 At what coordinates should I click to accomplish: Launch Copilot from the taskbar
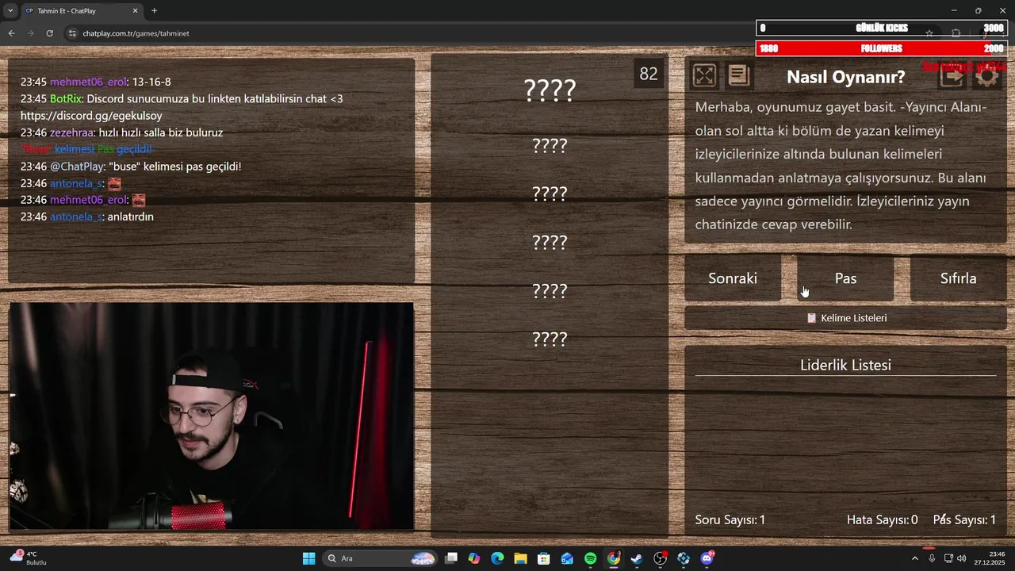pyautogui.click(x=474, y=558)
